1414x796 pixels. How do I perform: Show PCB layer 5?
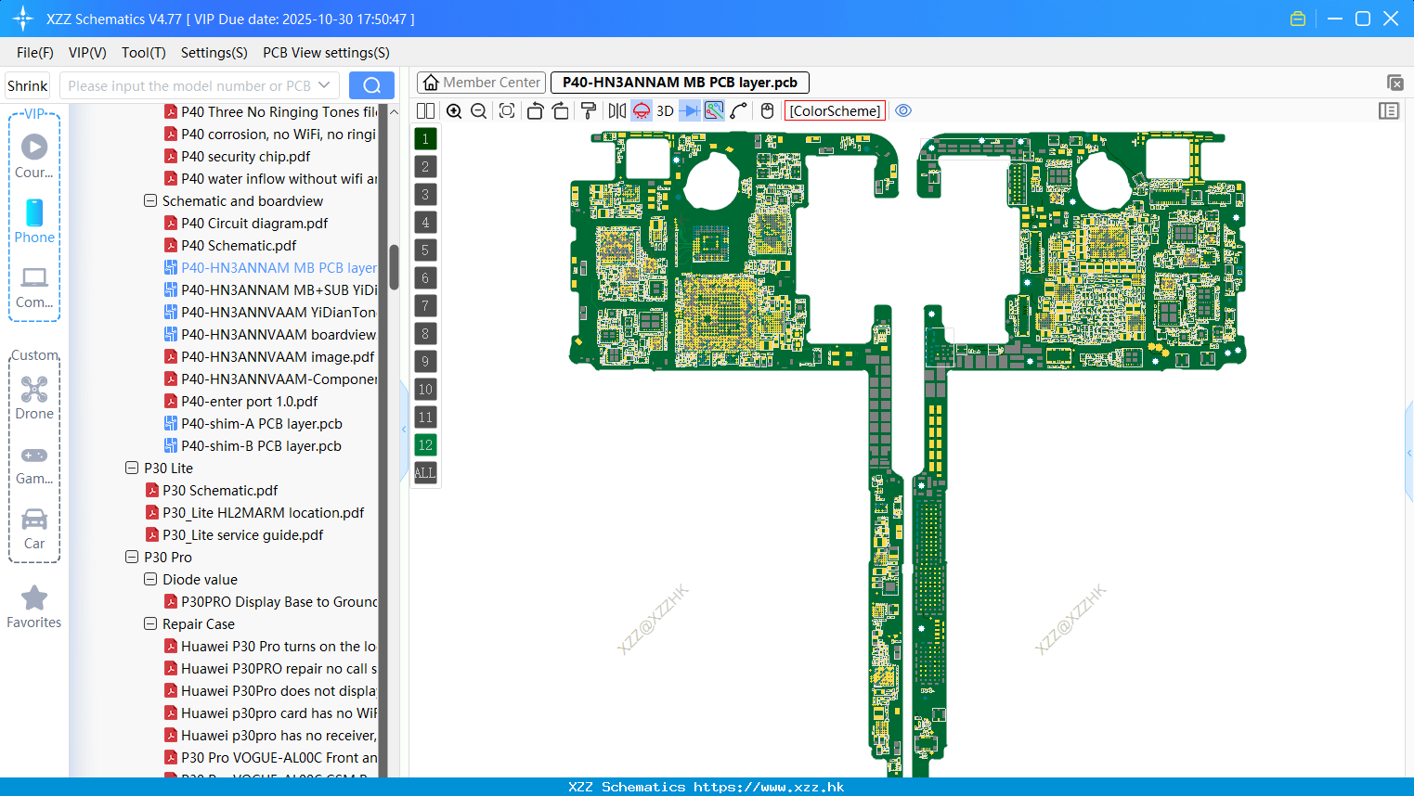pyautogui.click(x=425, y=250)
